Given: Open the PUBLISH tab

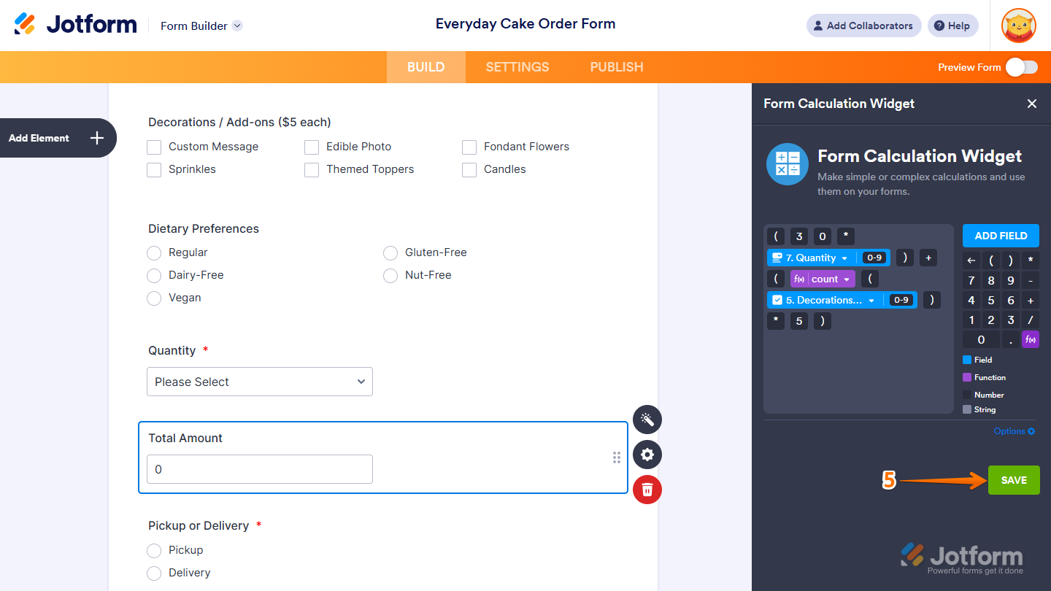Looking at the screenshot, I should click(x=616, y=66).
